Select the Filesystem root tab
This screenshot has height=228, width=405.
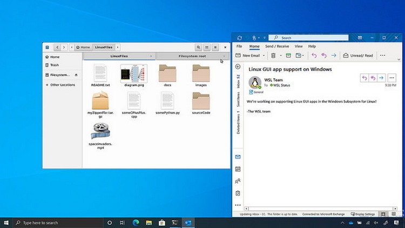tap(192, 56)
